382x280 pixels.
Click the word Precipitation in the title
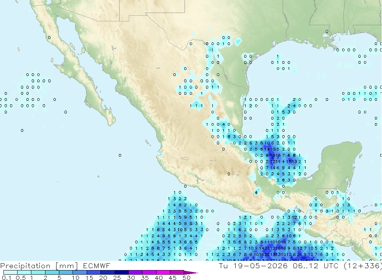point(25,266)
